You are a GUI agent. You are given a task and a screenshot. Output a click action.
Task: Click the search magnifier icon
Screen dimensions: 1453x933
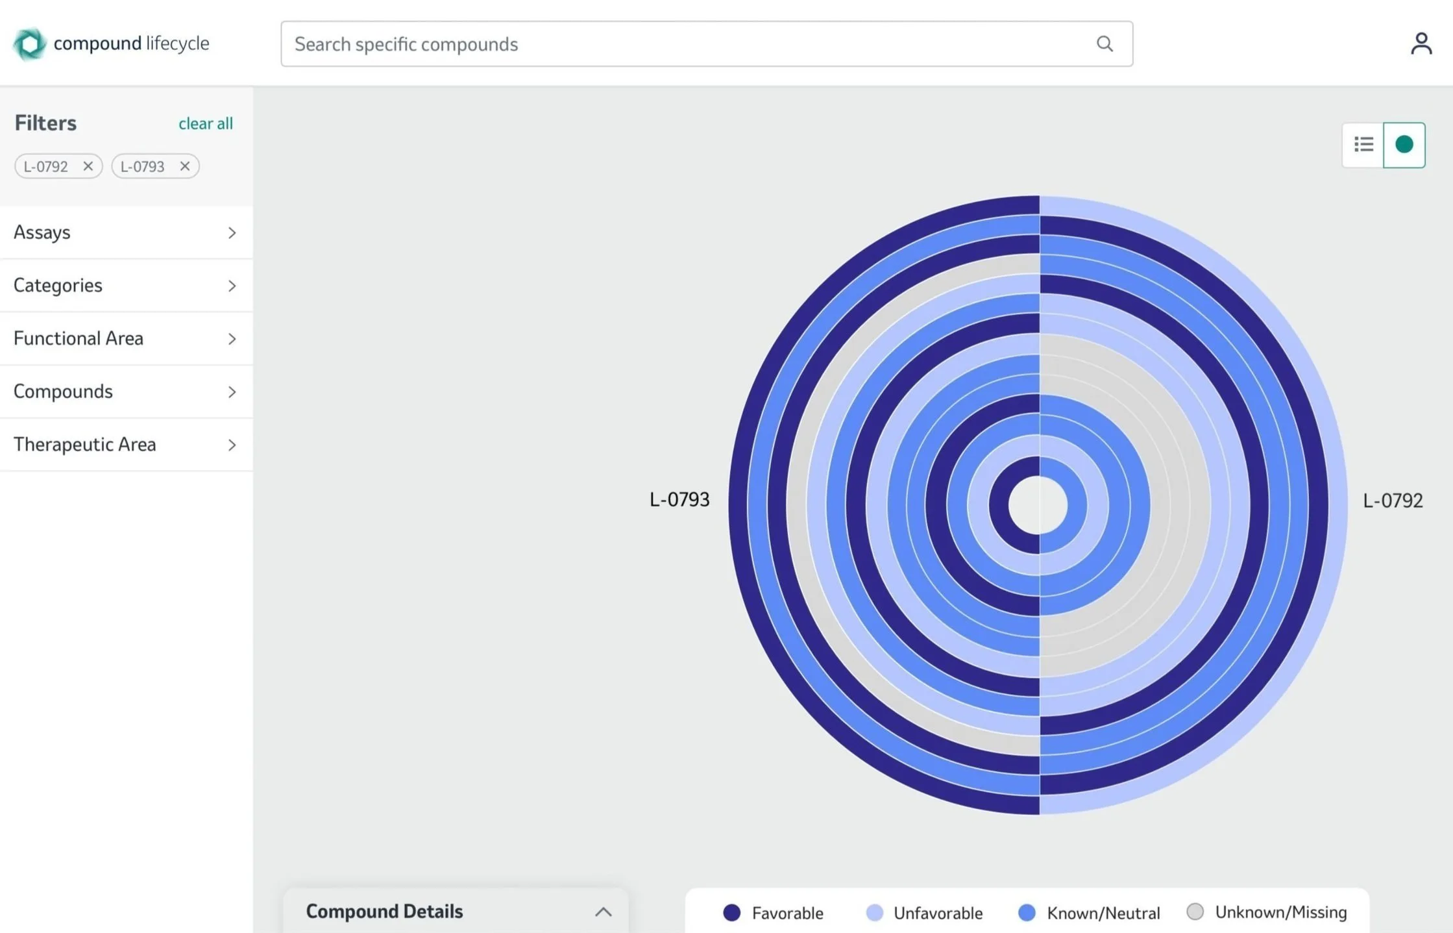coord(1105,44)
